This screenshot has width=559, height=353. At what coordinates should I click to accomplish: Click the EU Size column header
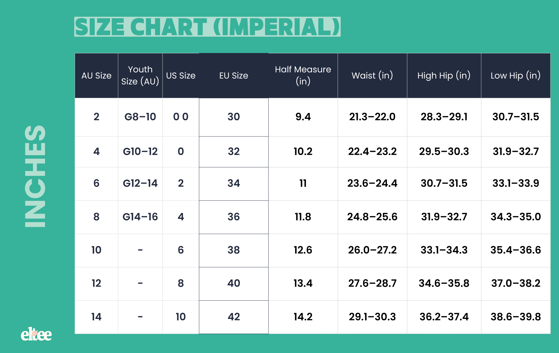pos(234,76)
